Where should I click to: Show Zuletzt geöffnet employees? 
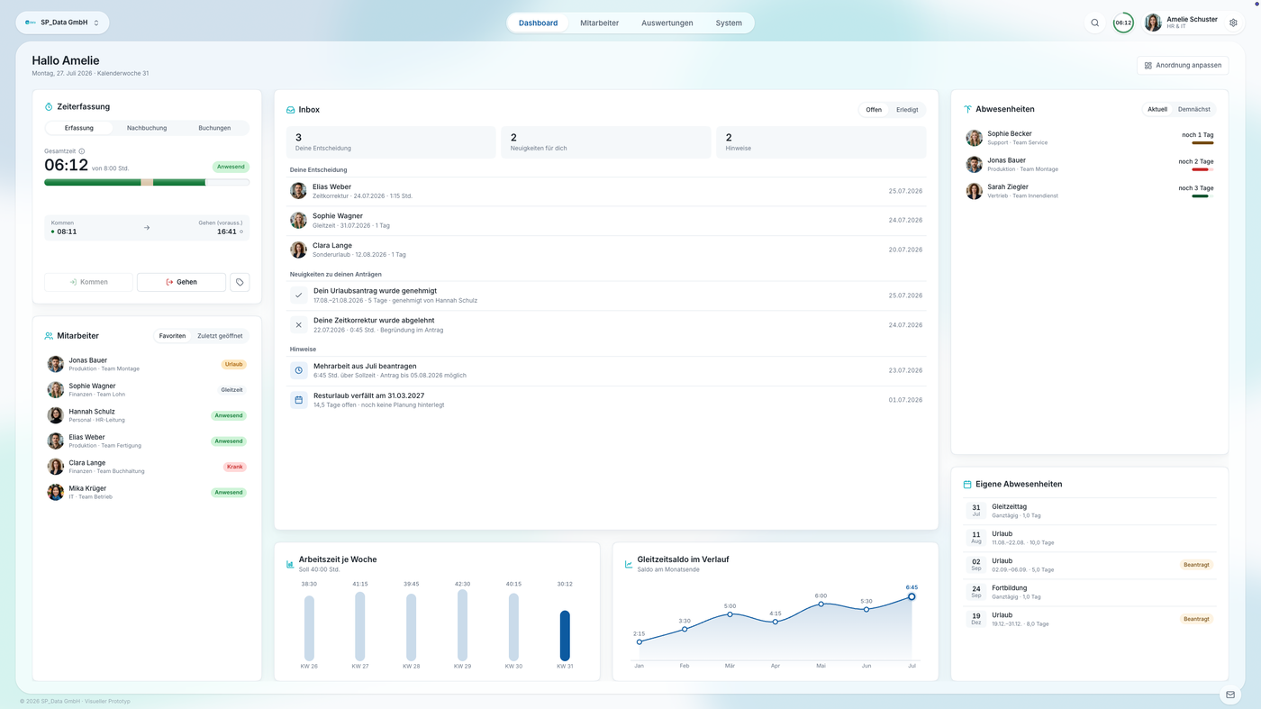220,336
